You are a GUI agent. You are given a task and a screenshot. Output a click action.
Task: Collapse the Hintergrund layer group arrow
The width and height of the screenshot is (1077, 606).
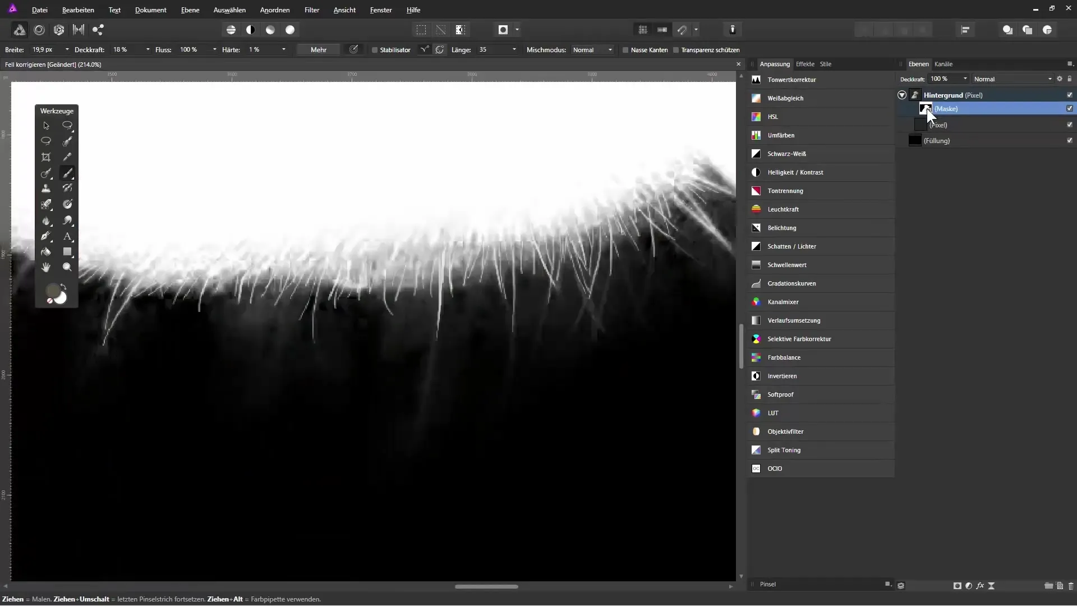pyautogui.click(x=902, y=95)
